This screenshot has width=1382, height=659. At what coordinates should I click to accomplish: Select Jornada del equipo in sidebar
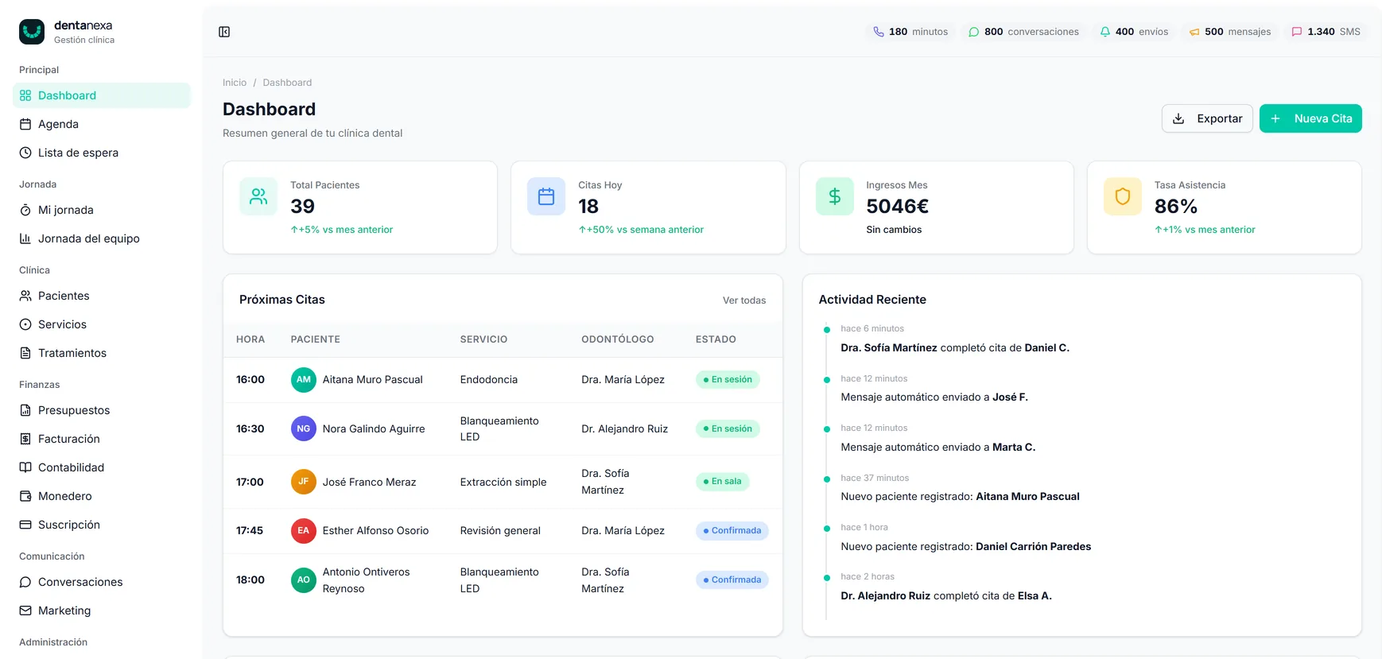pos(102,238)
